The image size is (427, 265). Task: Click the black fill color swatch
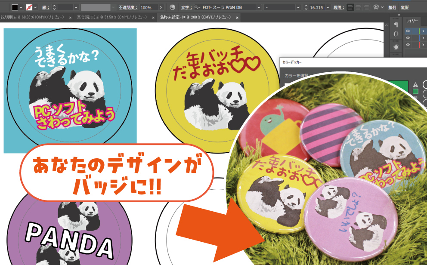(x=14, y=6)
